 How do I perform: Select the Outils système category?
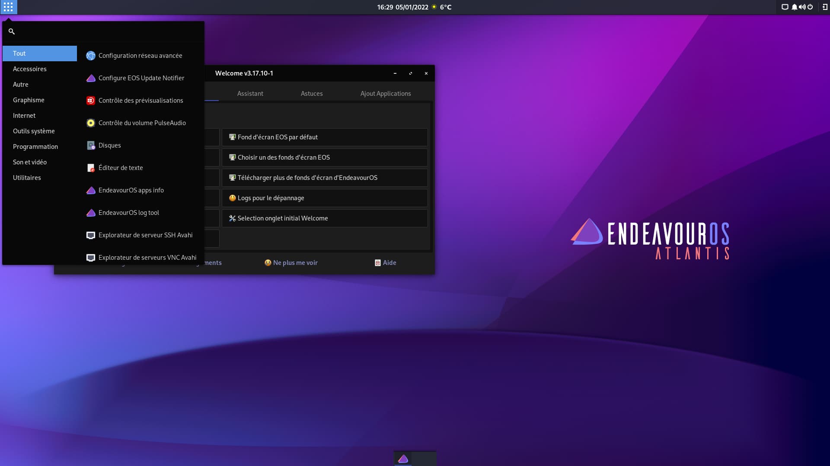(x=40, y=131)
